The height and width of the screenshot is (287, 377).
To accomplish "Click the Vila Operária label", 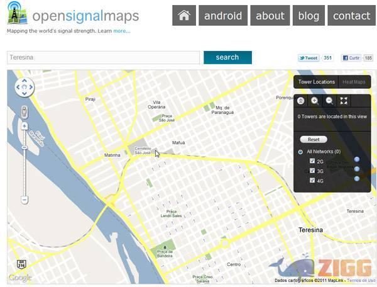I will click(156, 104).
